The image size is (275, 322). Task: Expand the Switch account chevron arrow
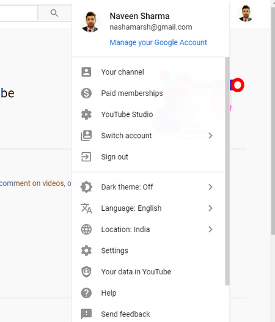pyautogui.click(x=210, y=136)
